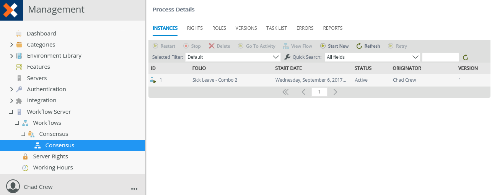Viewport: 492px width, 195px height.
Task: Open the All fields search dropdown
Action: 373,57
